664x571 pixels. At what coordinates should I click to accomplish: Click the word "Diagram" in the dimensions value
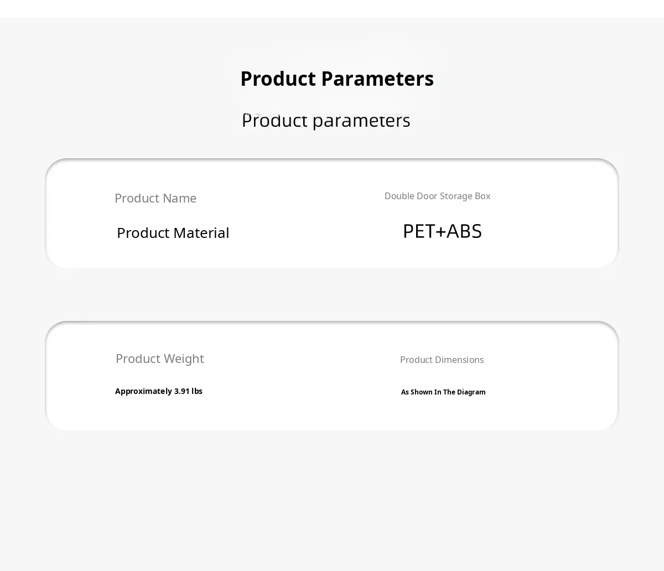pos(471,392)
